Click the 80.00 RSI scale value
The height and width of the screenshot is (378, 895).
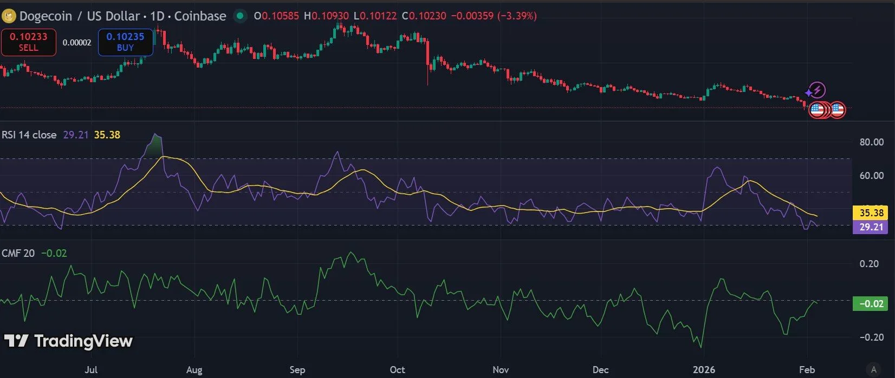pyautogui.click(x=872, y=142)
